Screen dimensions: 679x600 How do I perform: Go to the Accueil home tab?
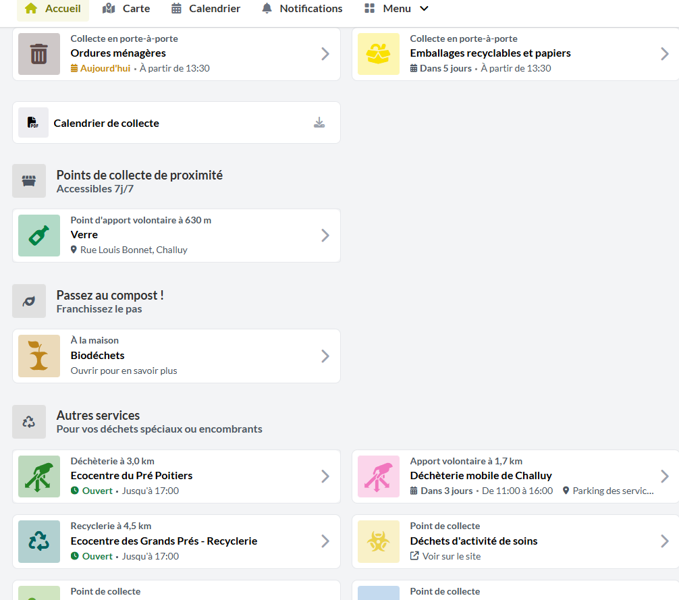[x=53, y=9]
